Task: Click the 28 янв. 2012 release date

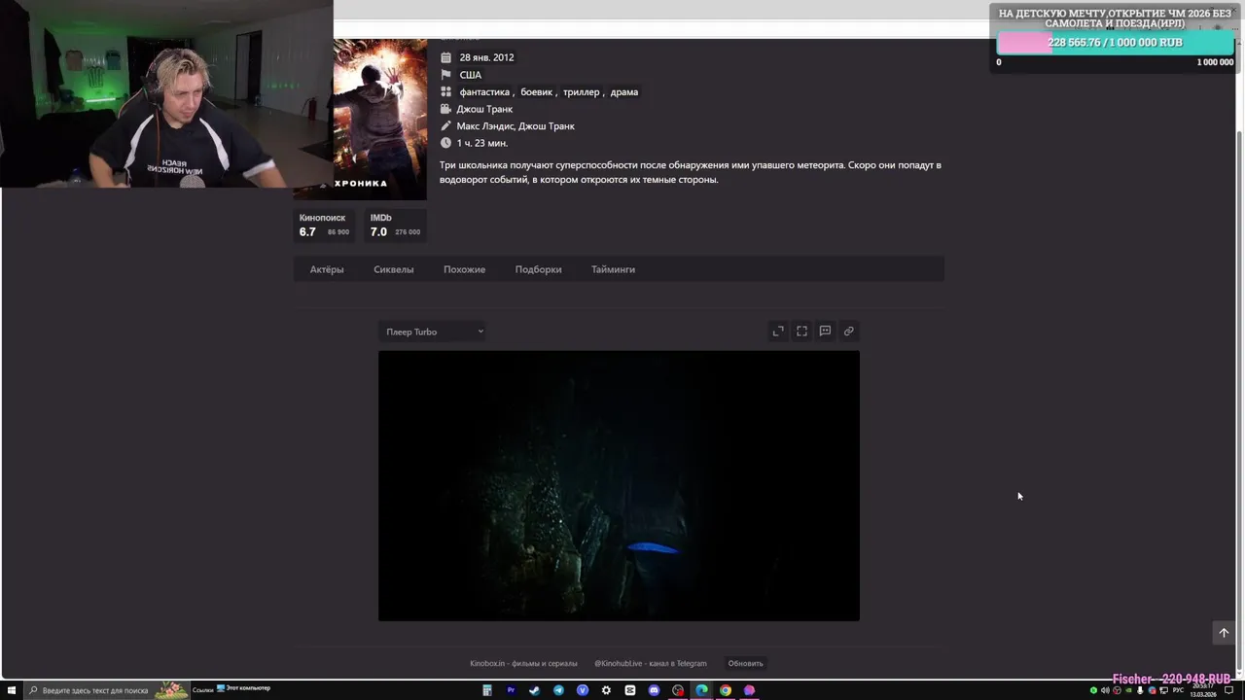Action: click(x=486, y=57)
